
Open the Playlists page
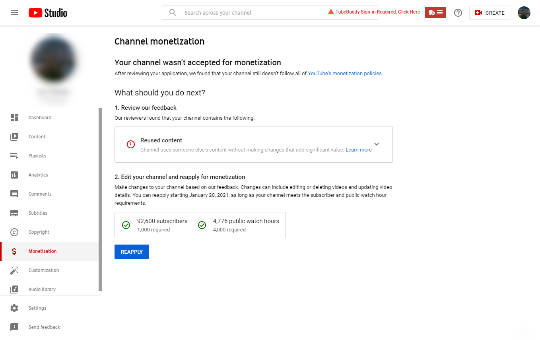point(49,156)
